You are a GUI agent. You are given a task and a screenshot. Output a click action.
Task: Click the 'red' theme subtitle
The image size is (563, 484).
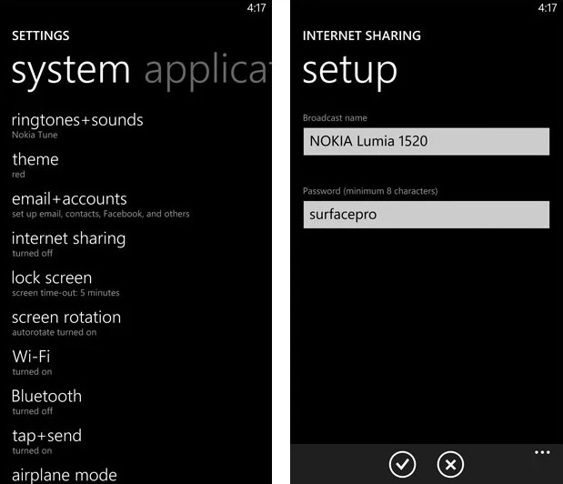(x=18, y=175)
